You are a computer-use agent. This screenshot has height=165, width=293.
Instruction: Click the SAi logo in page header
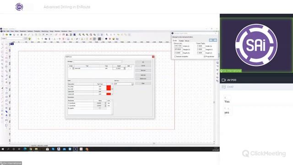19,7
